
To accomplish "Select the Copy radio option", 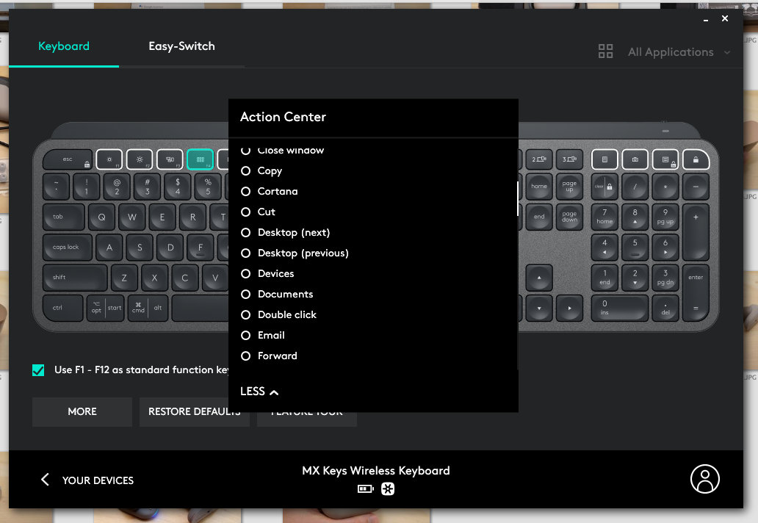I will tap(245, 170).
